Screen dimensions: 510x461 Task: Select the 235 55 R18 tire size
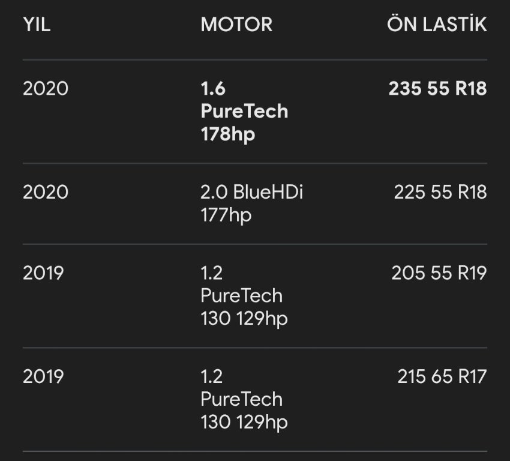[437, 89]
